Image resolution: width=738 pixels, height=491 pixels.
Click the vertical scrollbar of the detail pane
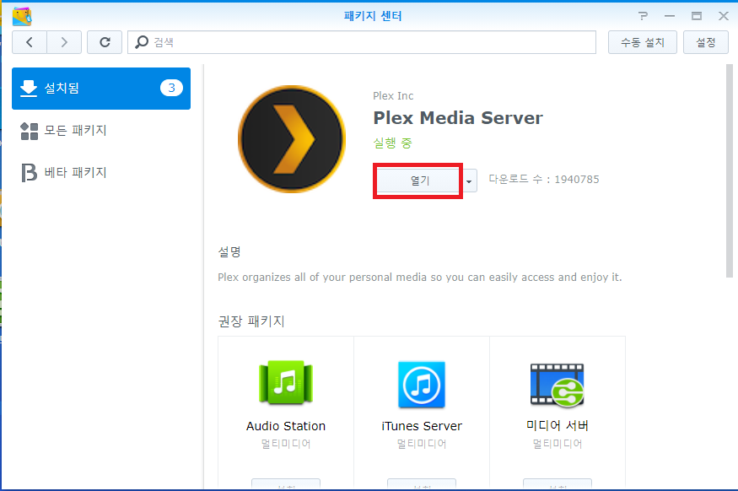click(730, 171)
